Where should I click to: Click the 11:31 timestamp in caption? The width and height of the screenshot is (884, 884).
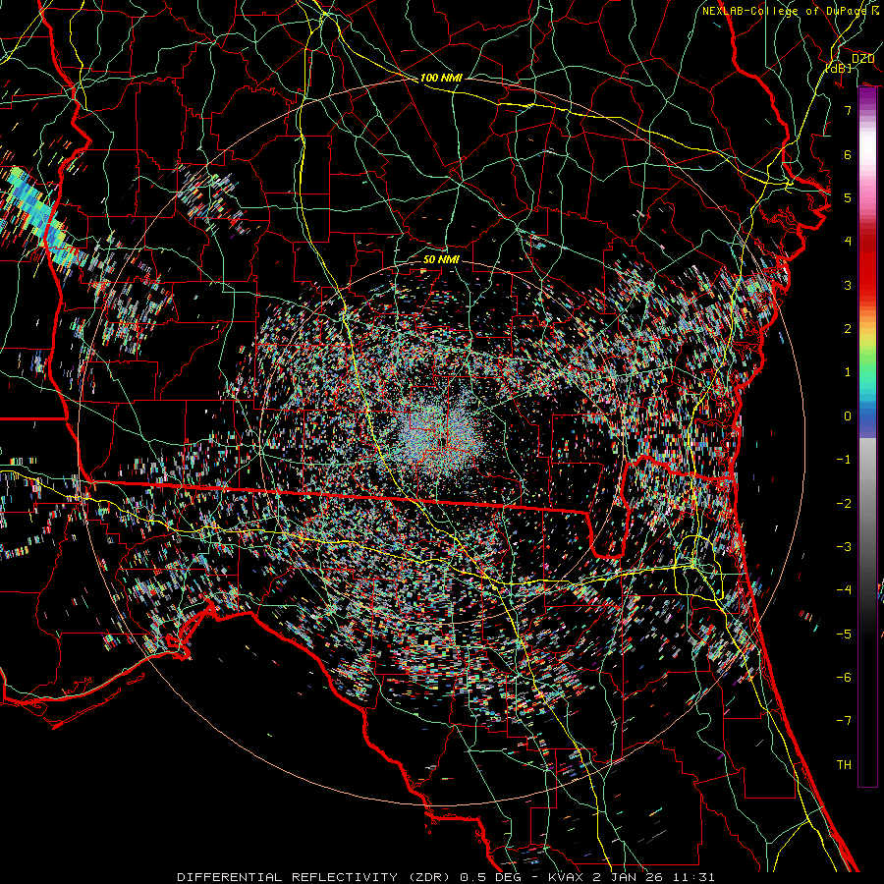coord(696,877)
